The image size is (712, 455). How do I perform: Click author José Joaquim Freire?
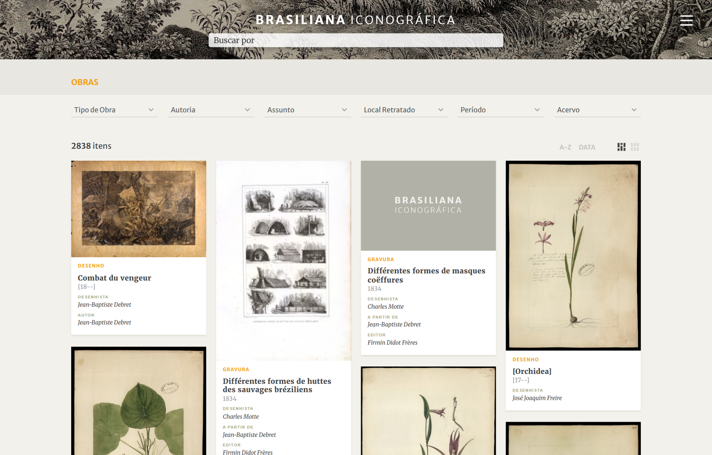coord(537,398)
